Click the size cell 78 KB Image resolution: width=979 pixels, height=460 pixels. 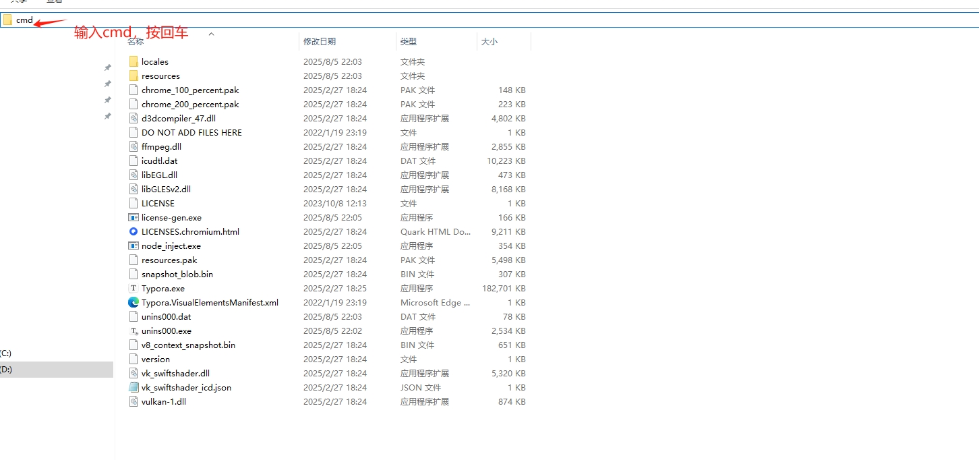click(514, 317)
